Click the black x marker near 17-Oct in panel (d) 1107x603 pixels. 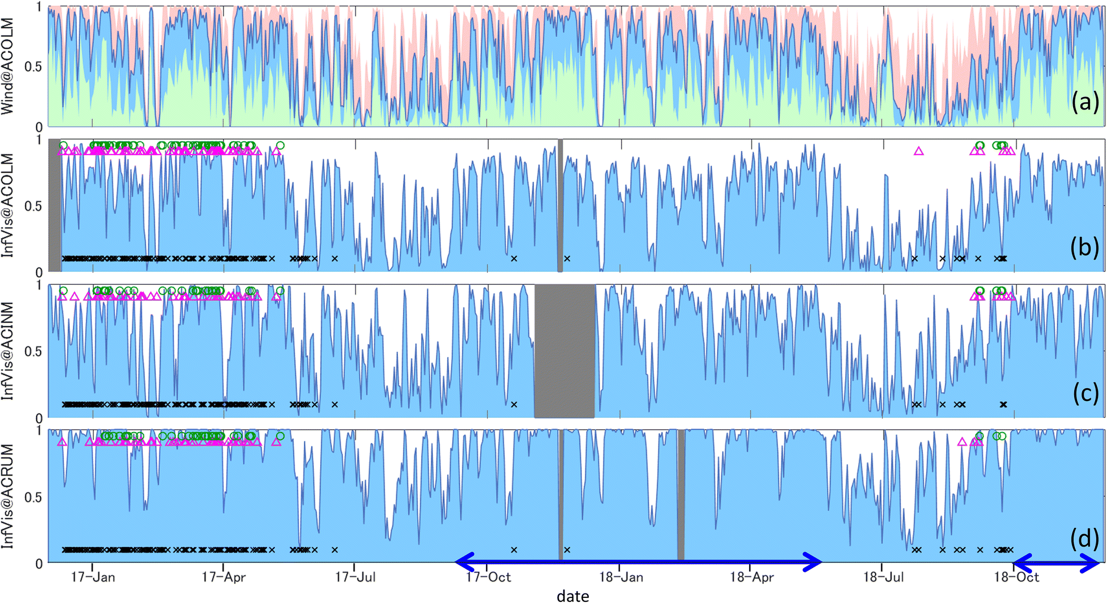(514, 550)
